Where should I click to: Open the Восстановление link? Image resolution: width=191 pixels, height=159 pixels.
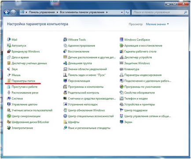79,52
